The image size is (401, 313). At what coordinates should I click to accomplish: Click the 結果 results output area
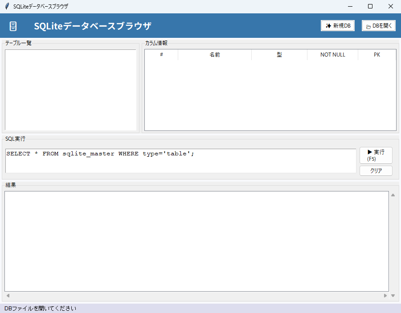pos(196,241)
